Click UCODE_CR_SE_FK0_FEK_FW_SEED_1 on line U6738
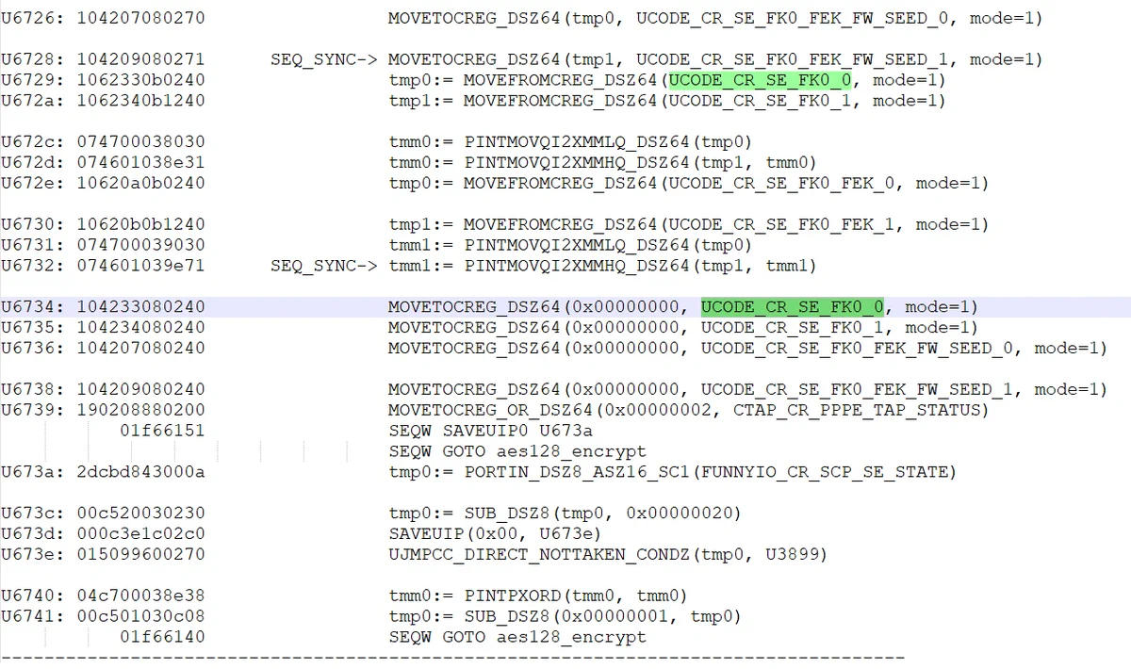Screen dimensions: 1131x669 click(858, 390)
